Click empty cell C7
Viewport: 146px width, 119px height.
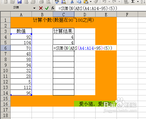point(63,54)
